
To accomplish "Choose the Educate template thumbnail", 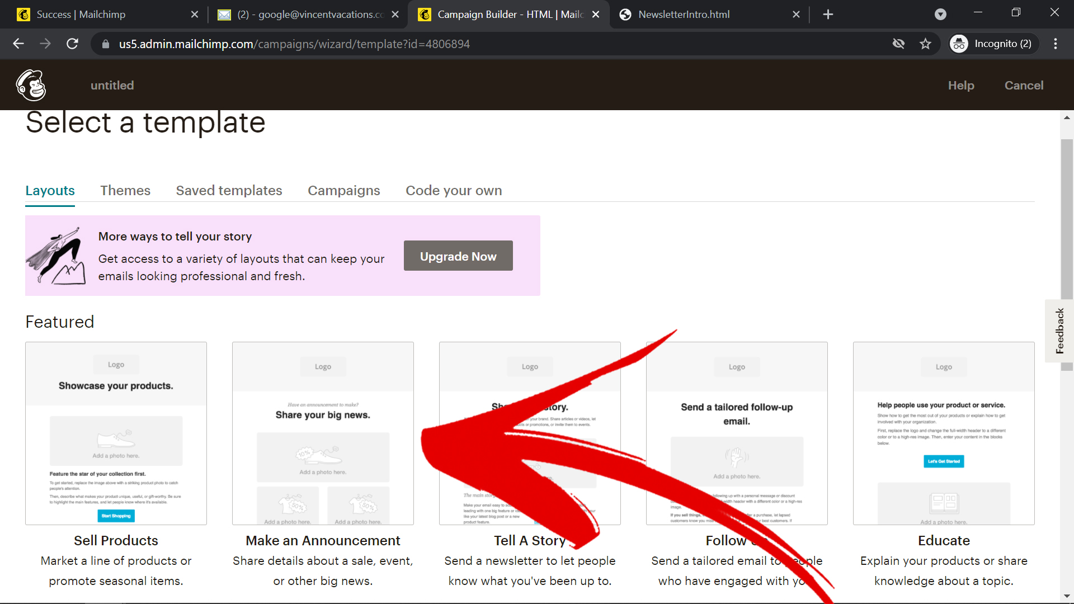I will coord(944,433).
